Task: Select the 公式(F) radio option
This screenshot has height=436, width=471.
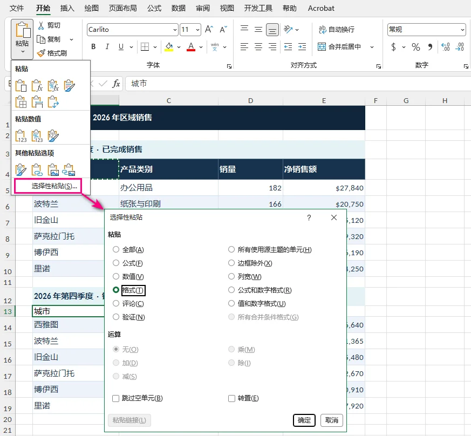Action: (x=116, y=263)
